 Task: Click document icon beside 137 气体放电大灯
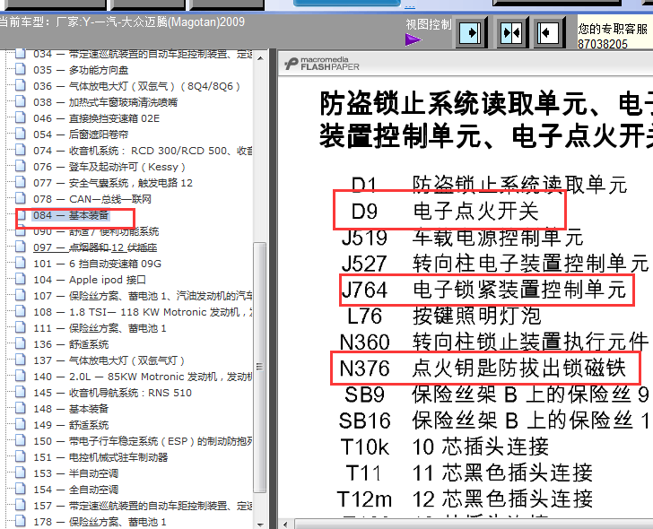pyautogui.click(x=20, y=360)
